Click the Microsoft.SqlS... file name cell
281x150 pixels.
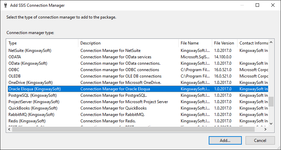pos(195,57)
